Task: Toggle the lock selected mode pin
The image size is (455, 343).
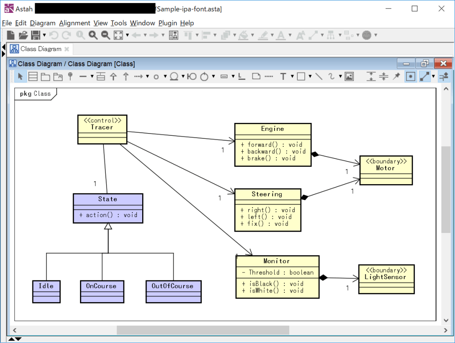Action: tap(396, 76)
